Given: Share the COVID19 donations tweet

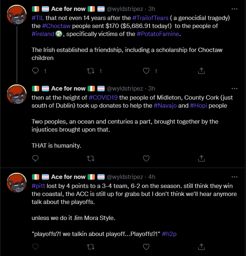Looking at the screenshot, I should (x=201, y=158).
